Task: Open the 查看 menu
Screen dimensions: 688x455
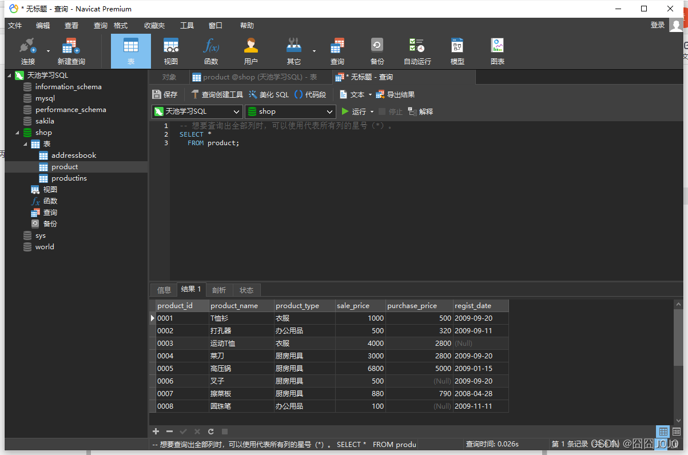Action: pyautogui.click(x=71, y=26)
